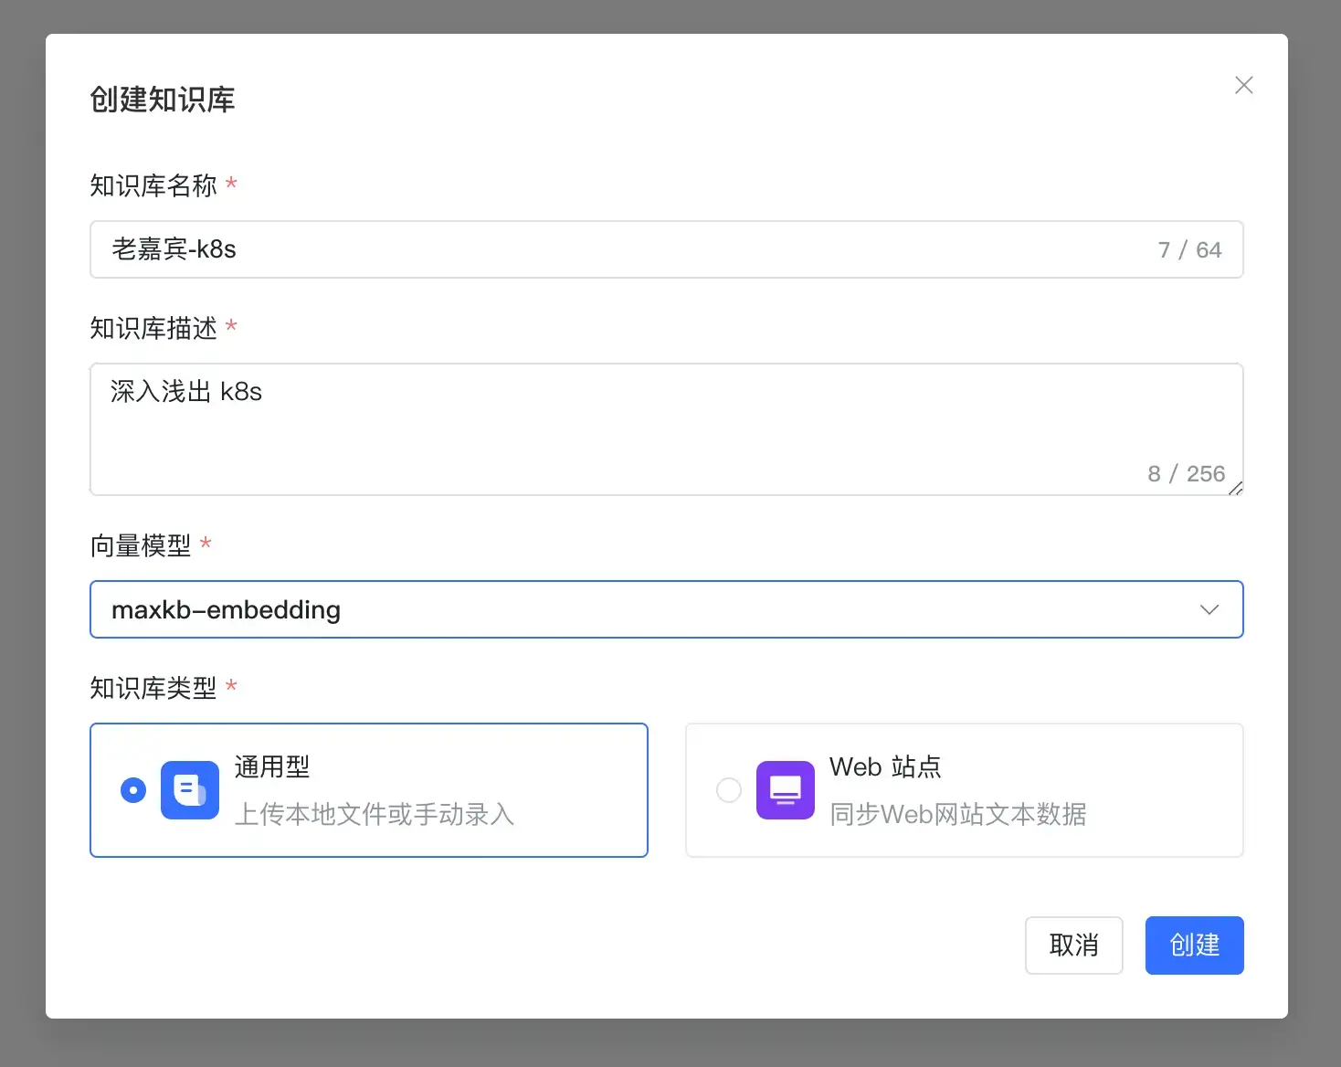
Task: Expand the 向量模型 chevron arrow
Action: 1209,609
